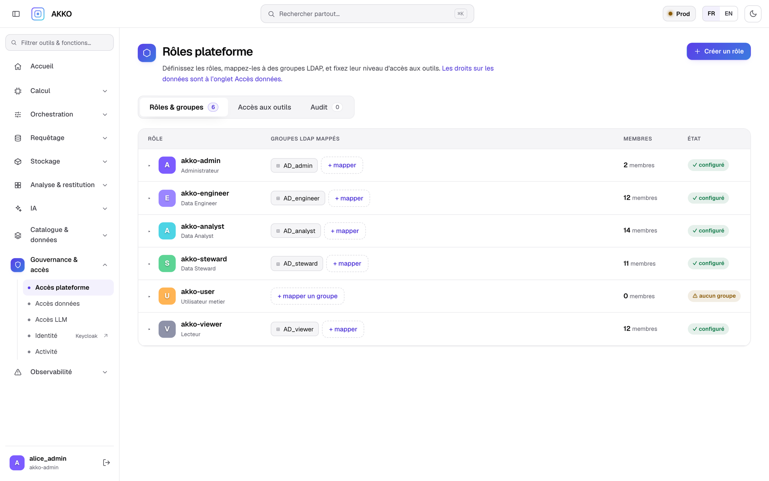Click the logout icon next to alice_admin
This screenshot has width=769, height=481.
(x=106, y=462)
